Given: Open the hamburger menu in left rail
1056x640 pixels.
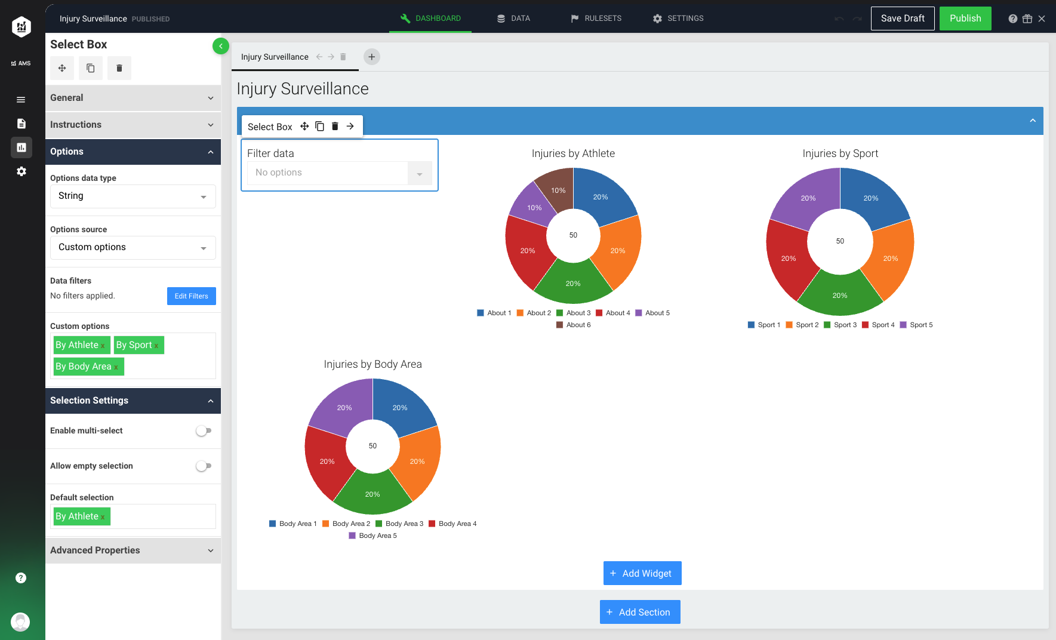Looking at the screenshot, I should [x=21, y=100].
